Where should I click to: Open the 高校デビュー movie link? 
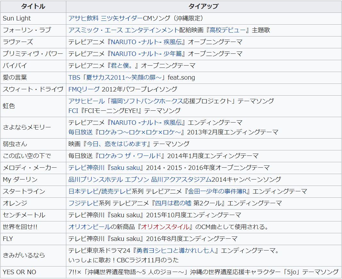click(x=227, y=30)
